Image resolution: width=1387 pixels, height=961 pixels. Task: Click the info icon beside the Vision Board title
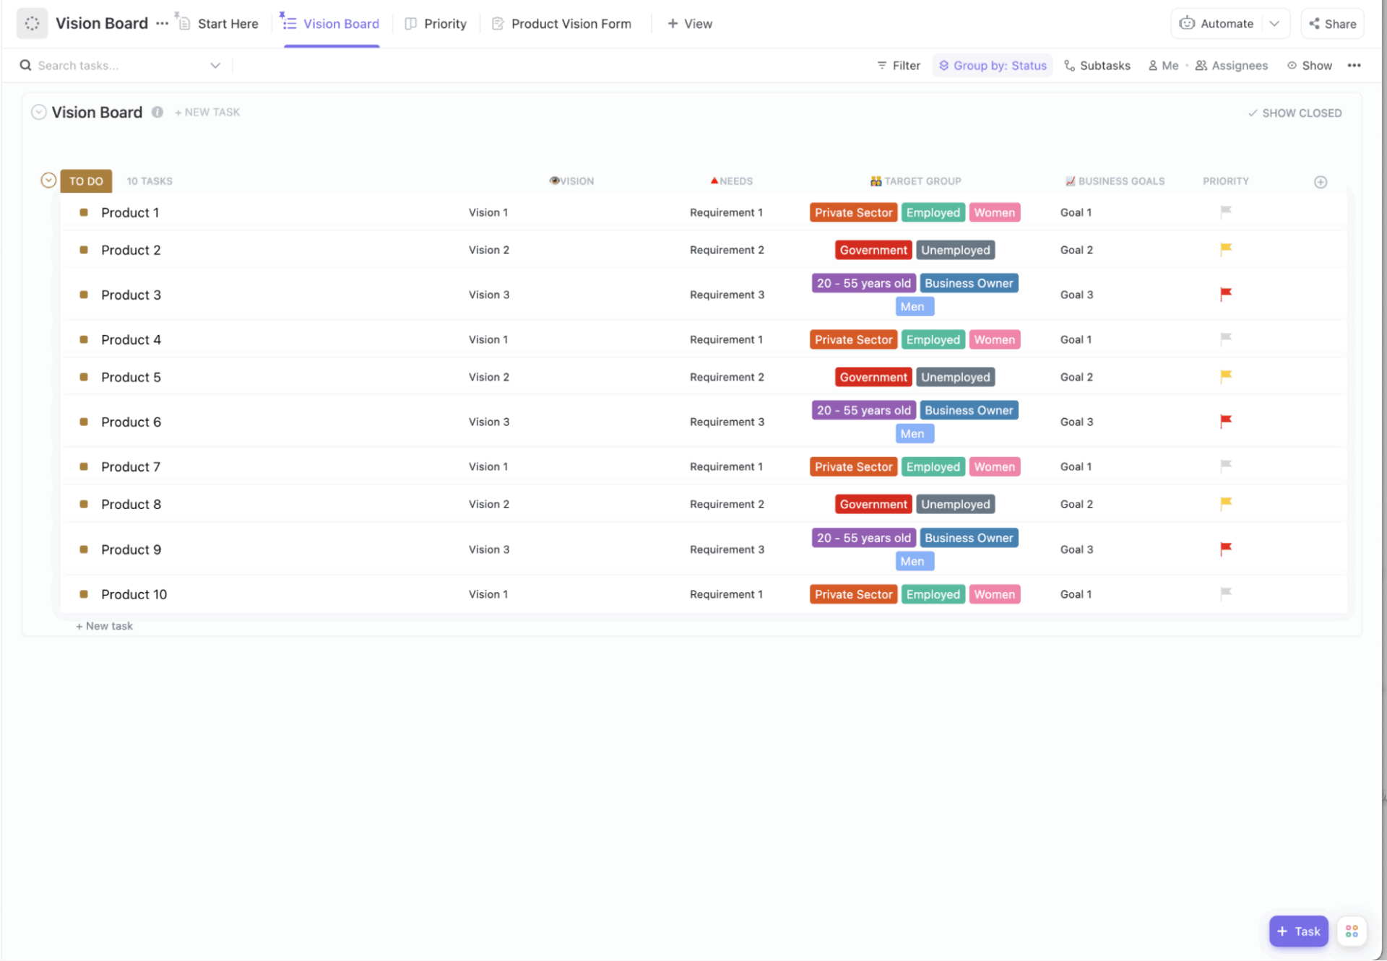tap(157, 112)
